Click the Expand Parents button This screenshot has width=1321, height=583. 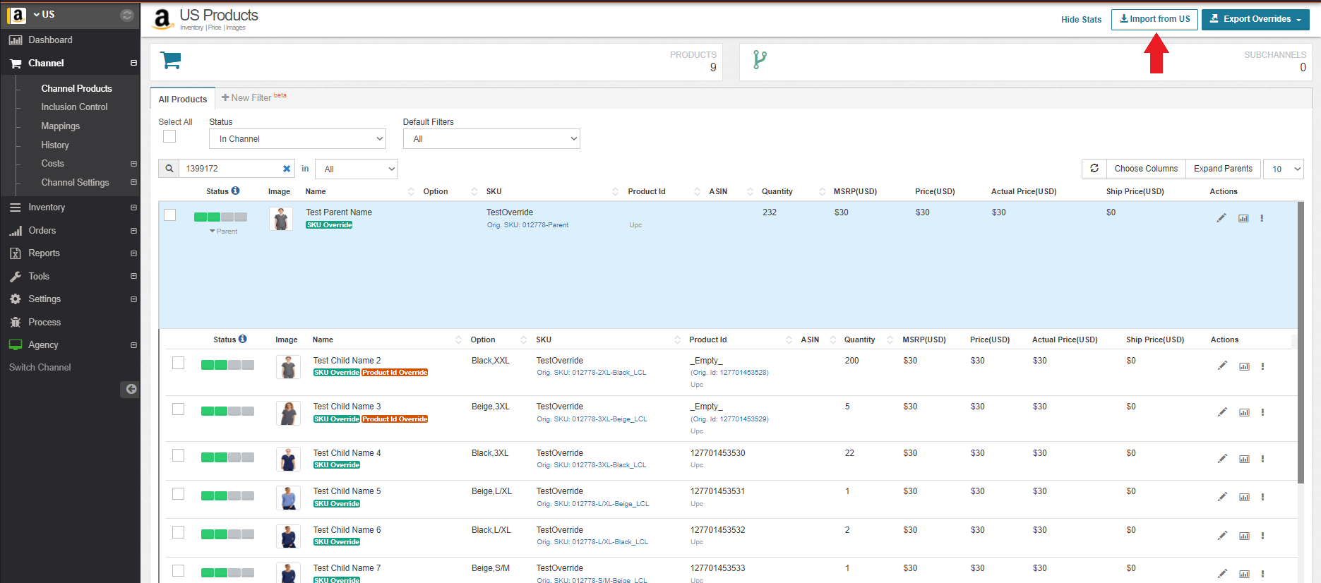click(1223, 169)
